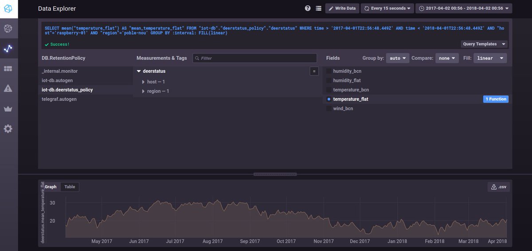Open the Chronograf logo home icon
532x251 pixels.
pyautogui.click(x=9, y=9)
